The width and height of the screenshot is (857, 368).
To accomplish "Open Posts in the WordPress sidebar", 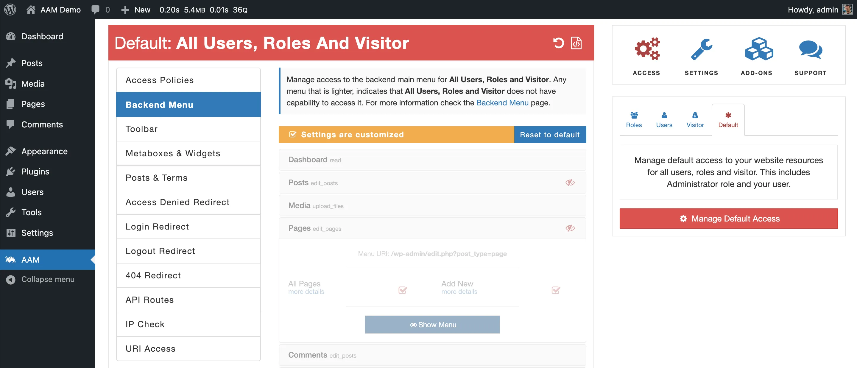I will tap(48, 63).
